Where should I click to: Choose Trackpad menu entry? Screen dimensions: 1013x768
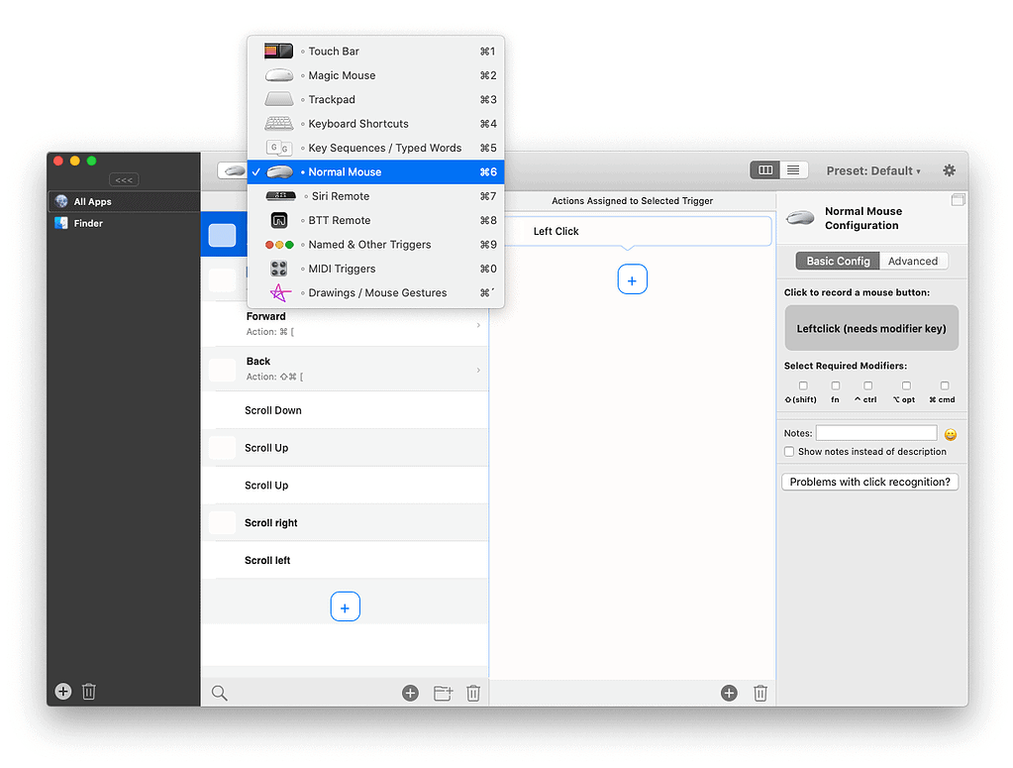click(375, 99)
